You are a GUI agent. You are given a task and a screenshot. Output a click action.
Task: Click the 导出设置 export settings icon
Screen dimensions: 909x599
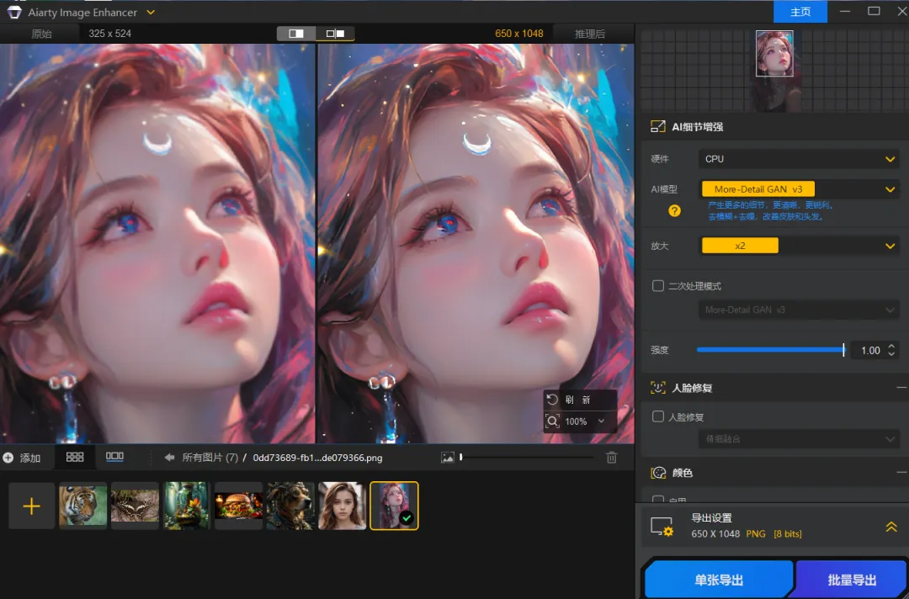point(662,527)
